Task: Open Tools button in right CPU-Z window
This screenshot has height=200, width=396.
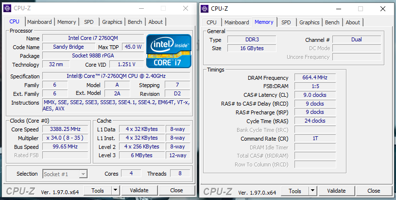Action: click(295, 191)
